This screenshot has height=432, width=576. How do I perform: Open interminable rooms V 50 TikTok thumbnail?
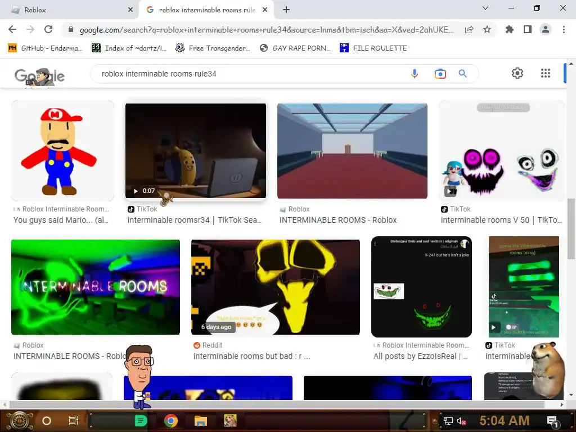point(501,151)
